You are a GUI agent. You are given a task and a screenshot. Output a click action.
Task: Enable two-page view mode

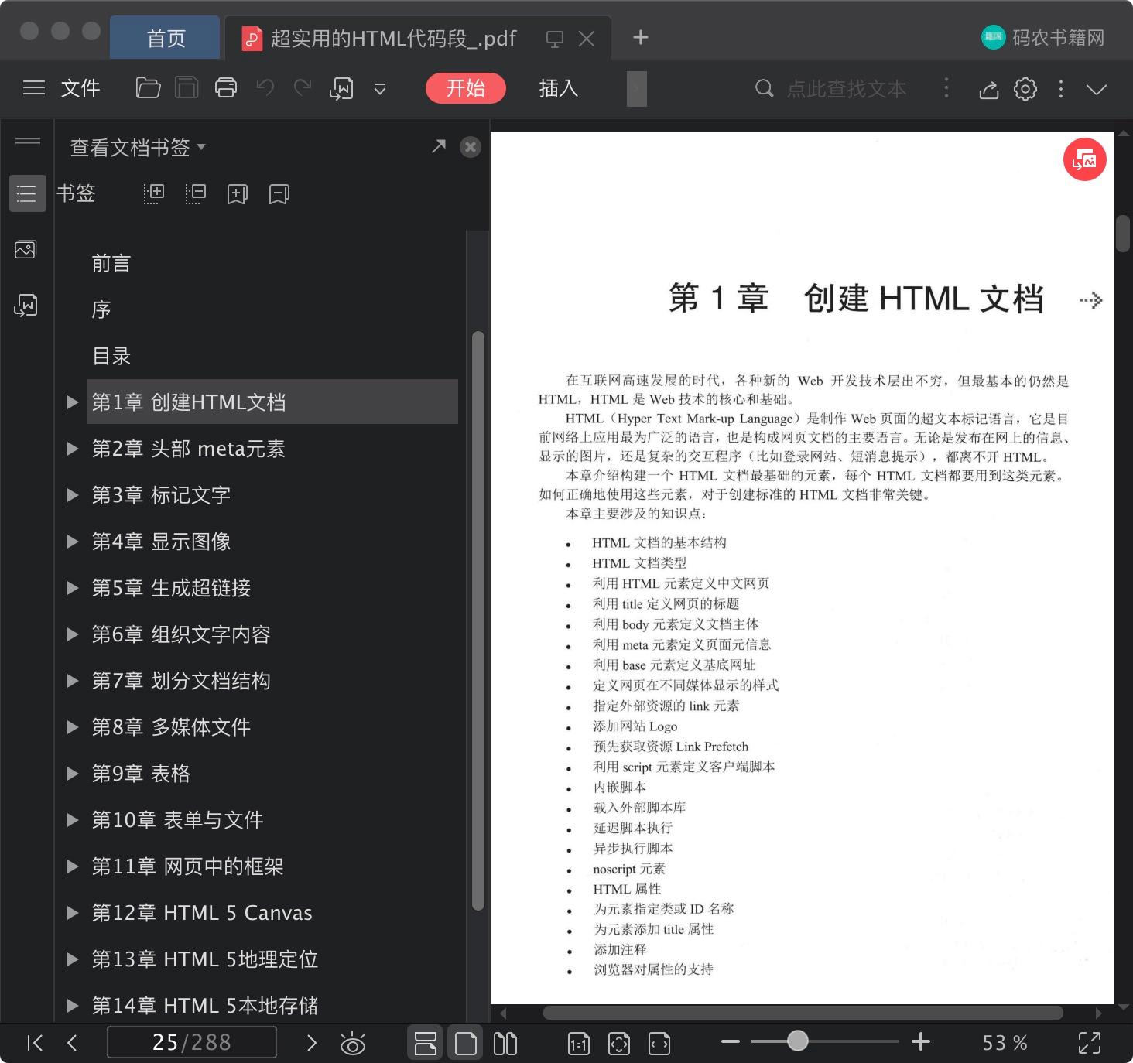click(x=505, y=1043)
